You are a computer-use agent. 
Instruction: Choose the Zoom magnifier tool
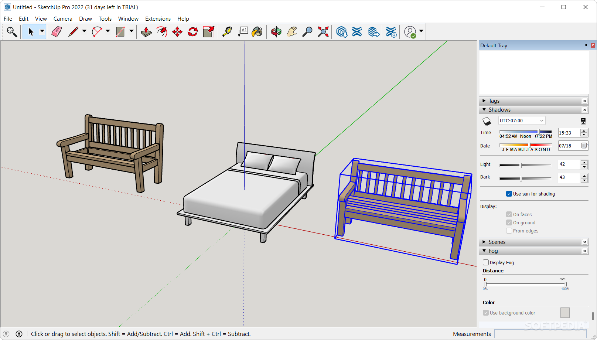307,32
